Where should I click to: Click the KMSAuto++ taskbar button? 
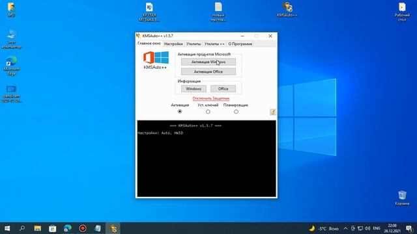click(x=113, y=228)
